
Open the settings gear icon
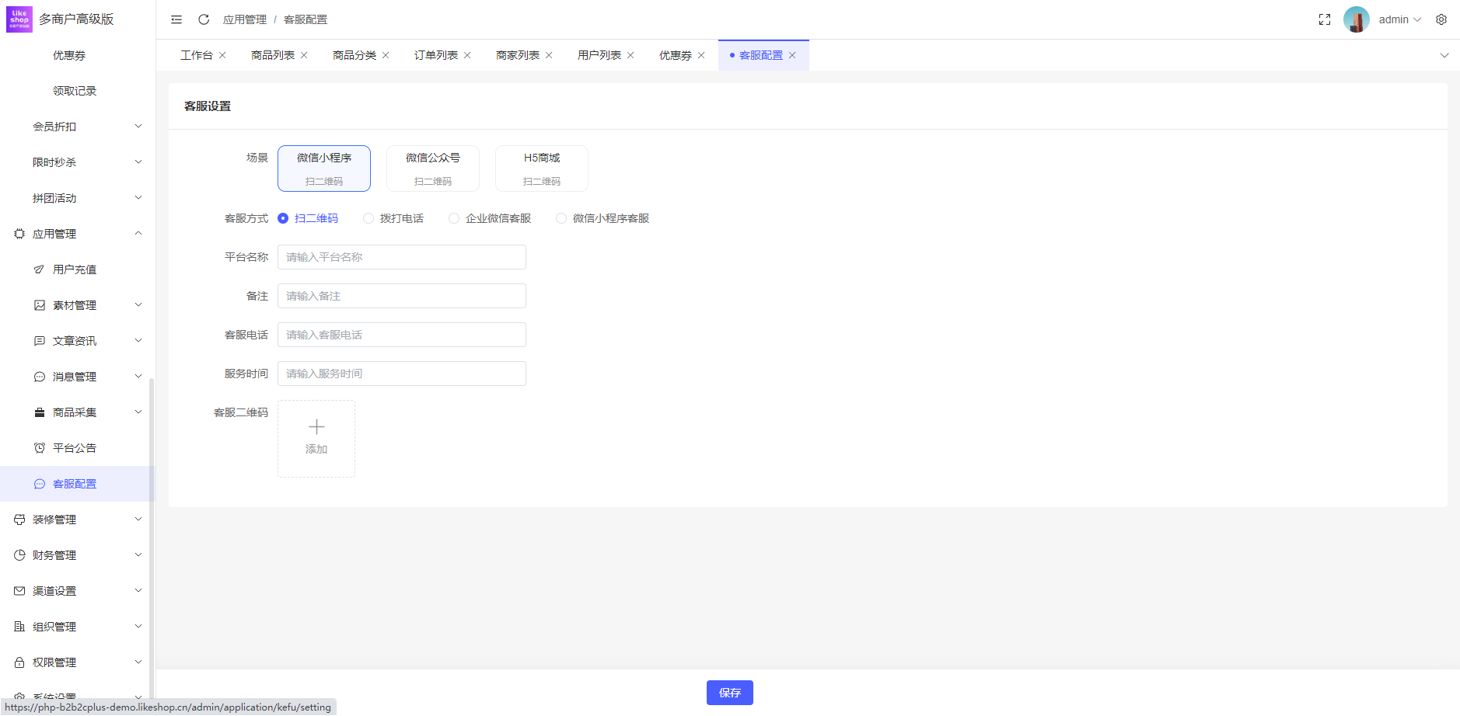point(1441,19)
